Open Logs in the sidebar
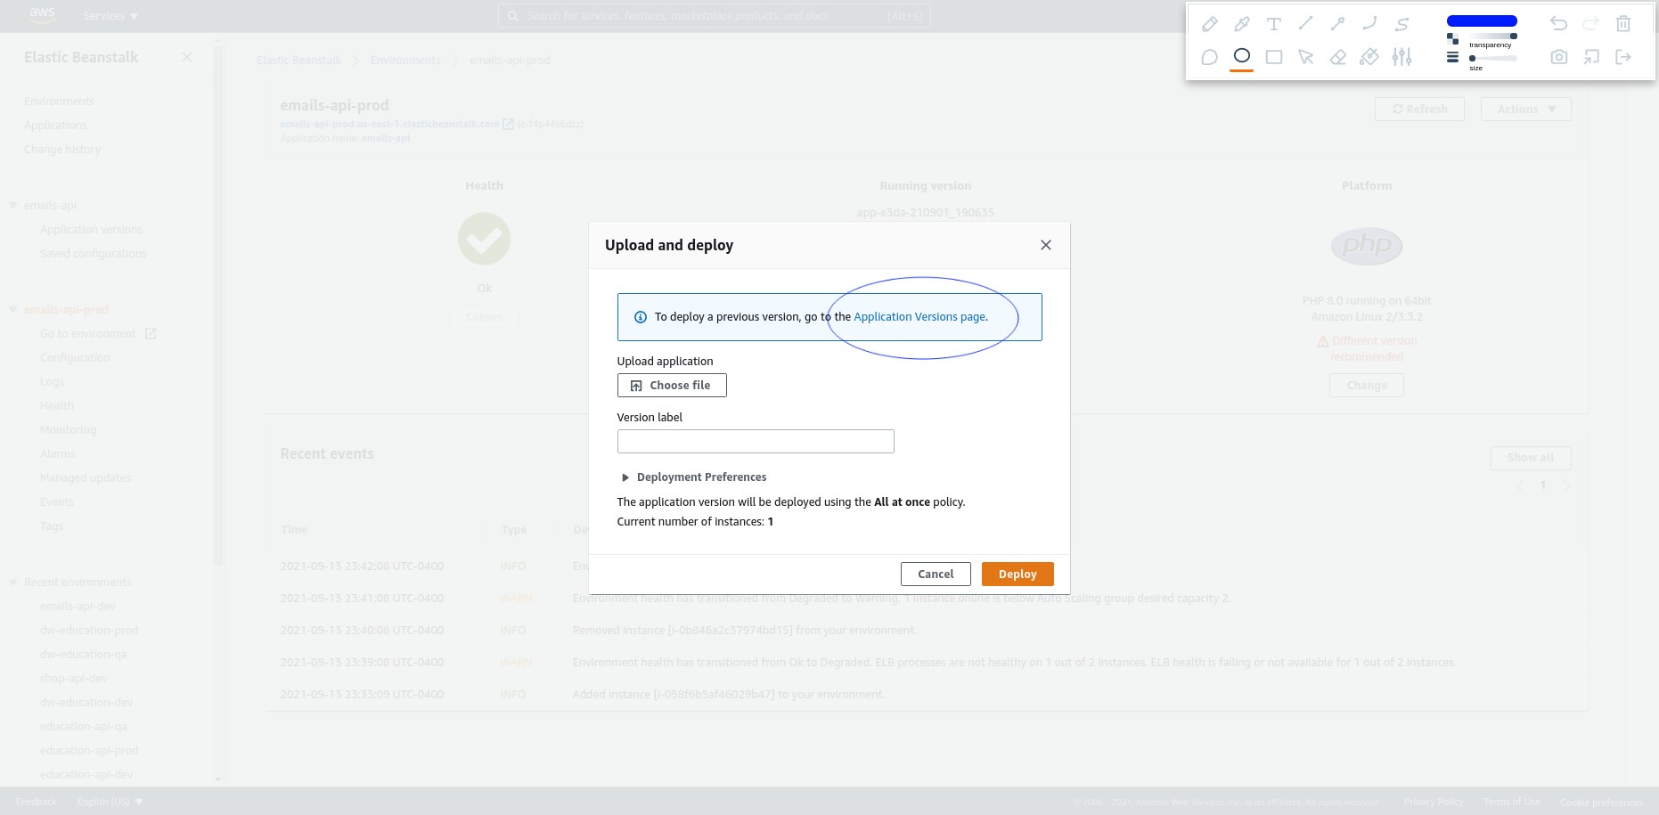 pyautogui.click(x=52, y=382)
